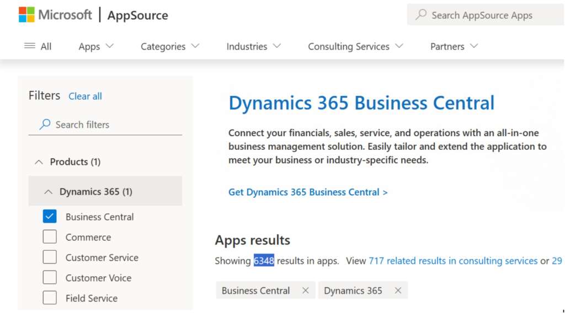The height and width of the screenshot is (318, 565).
Task: Click the Apps results heading
Action: [252, 240]
